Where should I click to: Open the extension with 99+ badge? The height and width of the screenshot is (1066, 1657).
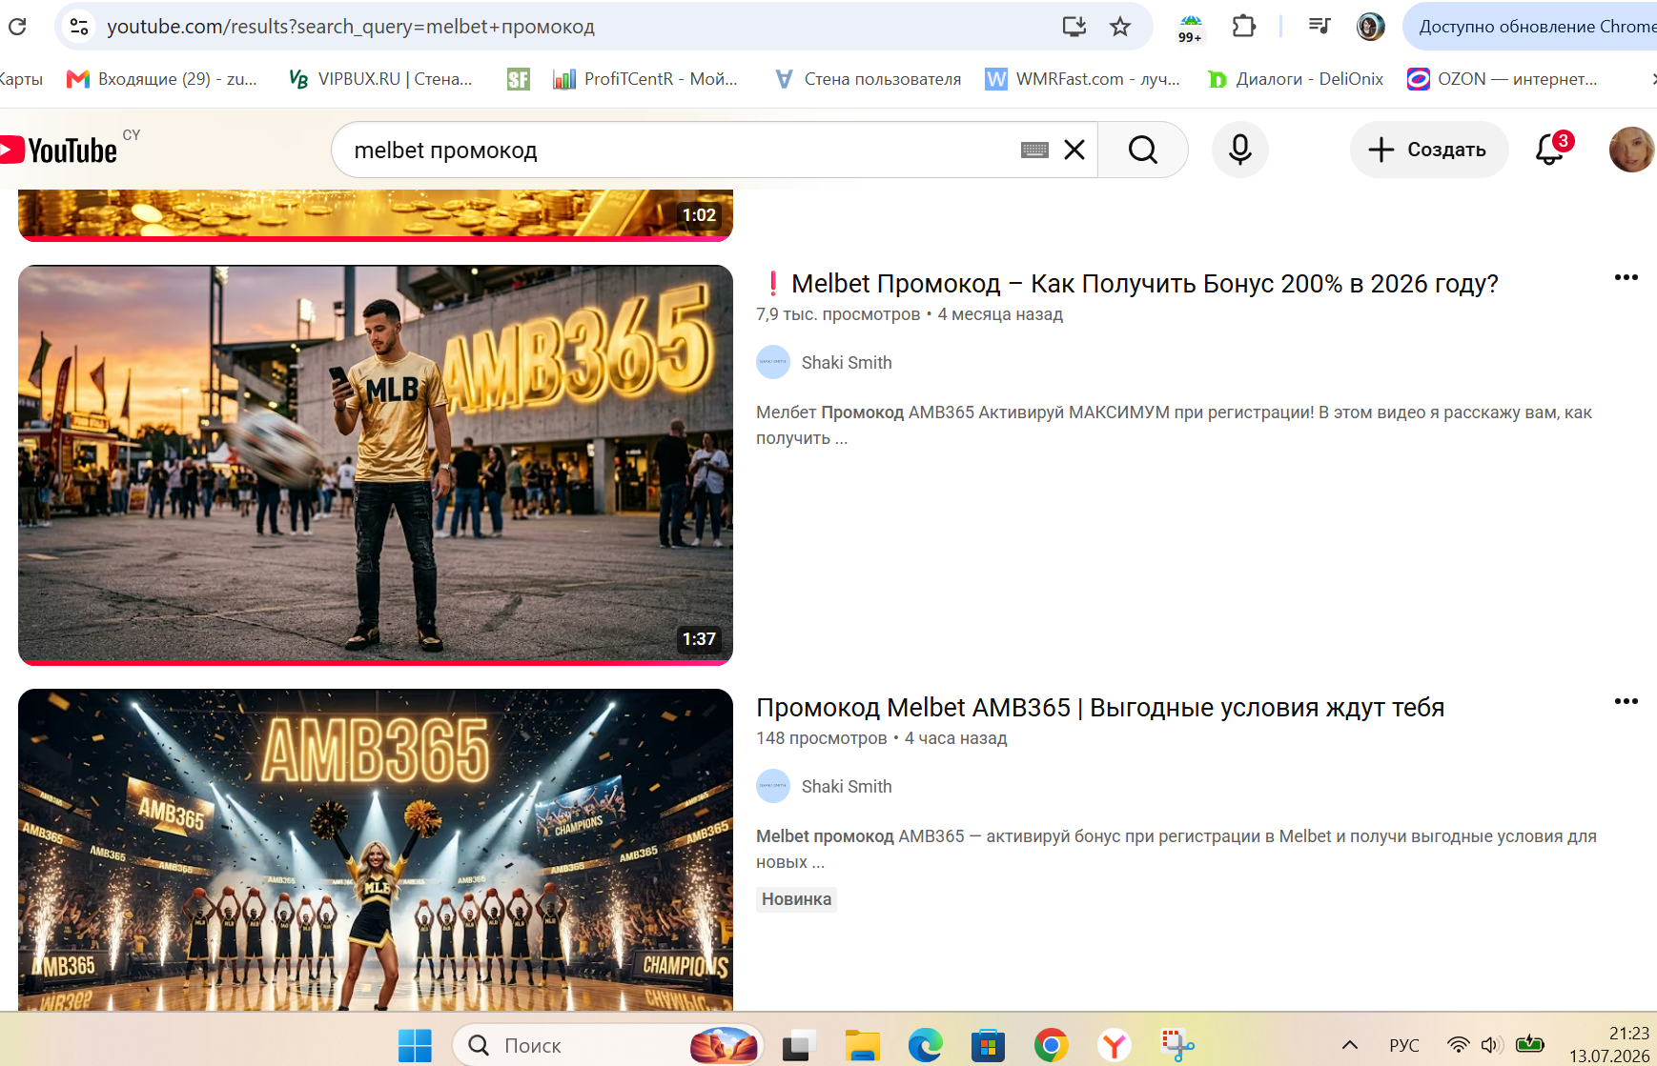(x=1191, y=28)
